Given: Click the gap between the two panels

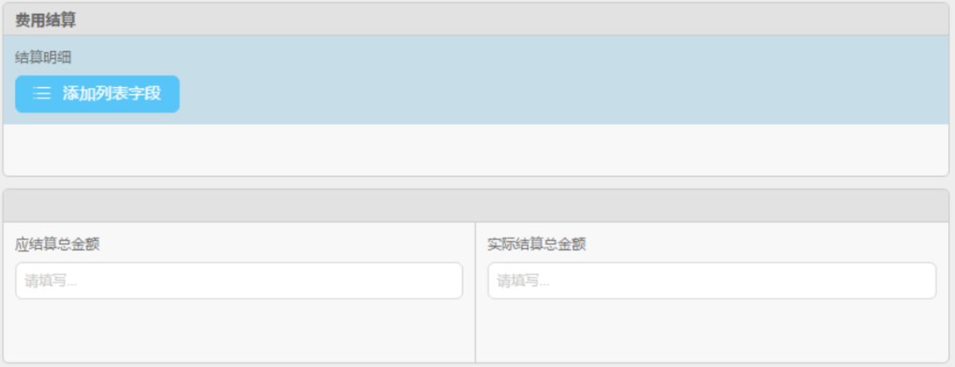Looking at the screenshot, I should point(476,183).
